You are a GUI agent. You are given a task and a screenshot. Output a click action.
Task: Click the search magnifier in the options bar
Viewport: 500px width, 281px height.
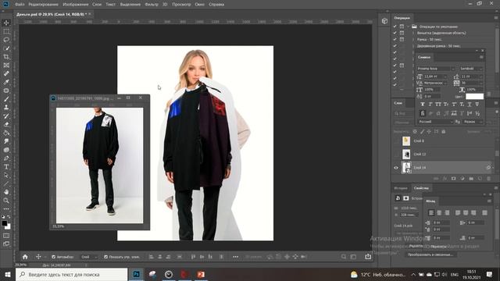point(344,257)
